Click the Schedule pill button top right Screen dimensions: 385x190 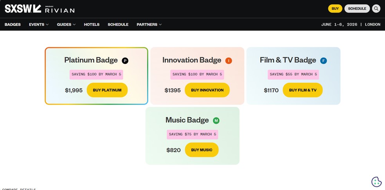(x=357, y=9)
